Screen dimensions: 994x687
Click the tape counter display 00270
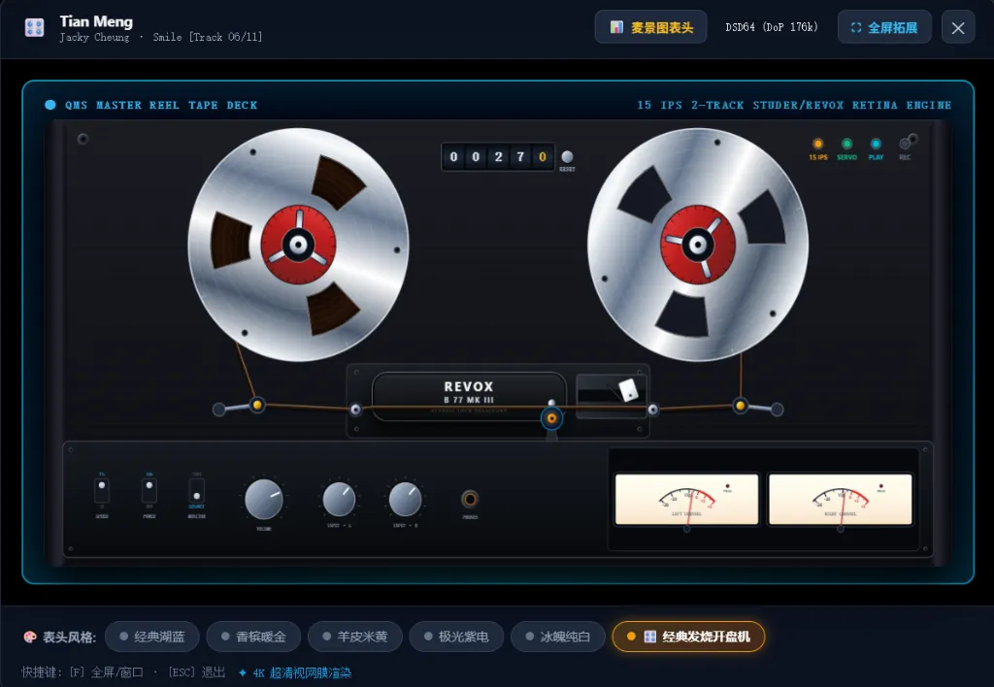coord(498,156)
